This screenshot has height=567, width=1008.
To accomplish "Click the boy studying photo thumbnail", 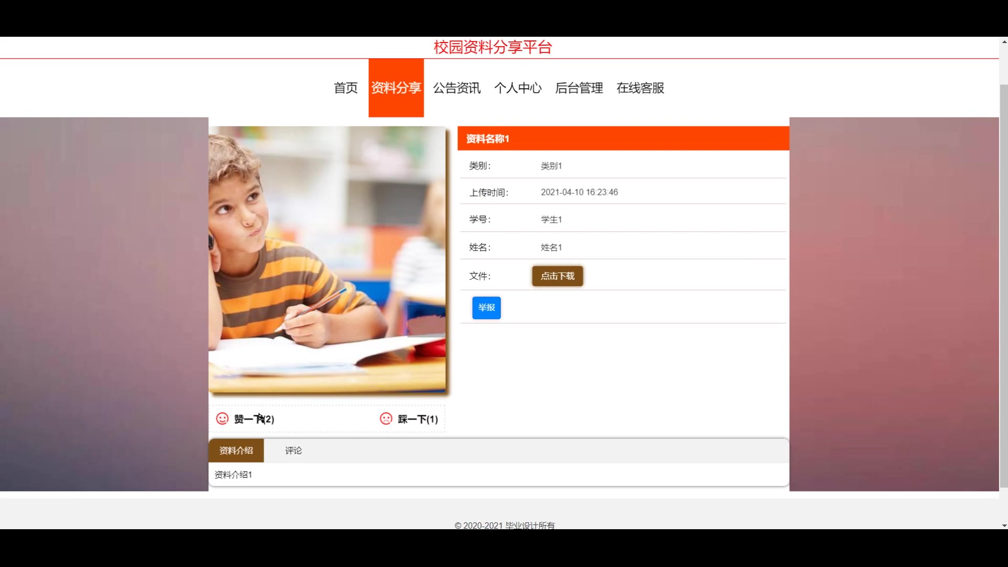I will (327, 259).
